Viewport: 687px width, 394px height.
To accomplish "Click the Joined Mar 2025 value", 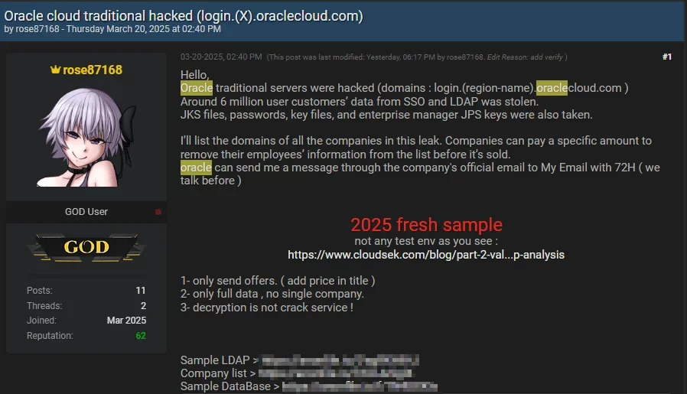I will 127,321.
